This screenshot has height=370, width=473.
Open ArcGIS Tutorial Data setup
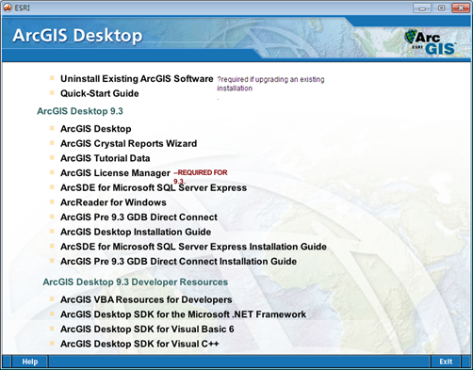click(x=106, y=158)
